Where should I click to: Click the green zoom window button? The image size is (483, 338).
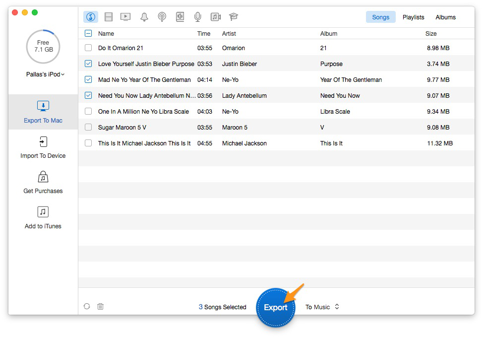[x=35, y=12]
